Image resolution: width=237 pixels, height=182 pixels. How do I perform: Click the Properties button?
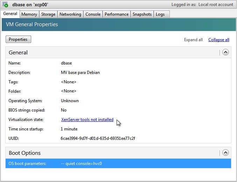pos(18,39)
